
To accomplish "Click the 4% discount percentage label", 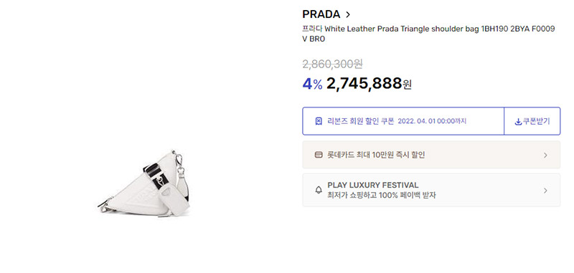I will (312, 84).
